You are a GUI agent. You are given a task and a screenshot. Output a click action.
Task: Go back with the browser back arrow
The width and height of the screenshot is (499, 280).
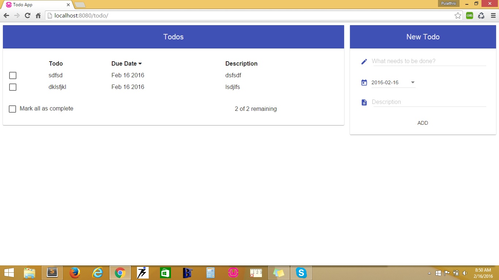pos(6,15)
